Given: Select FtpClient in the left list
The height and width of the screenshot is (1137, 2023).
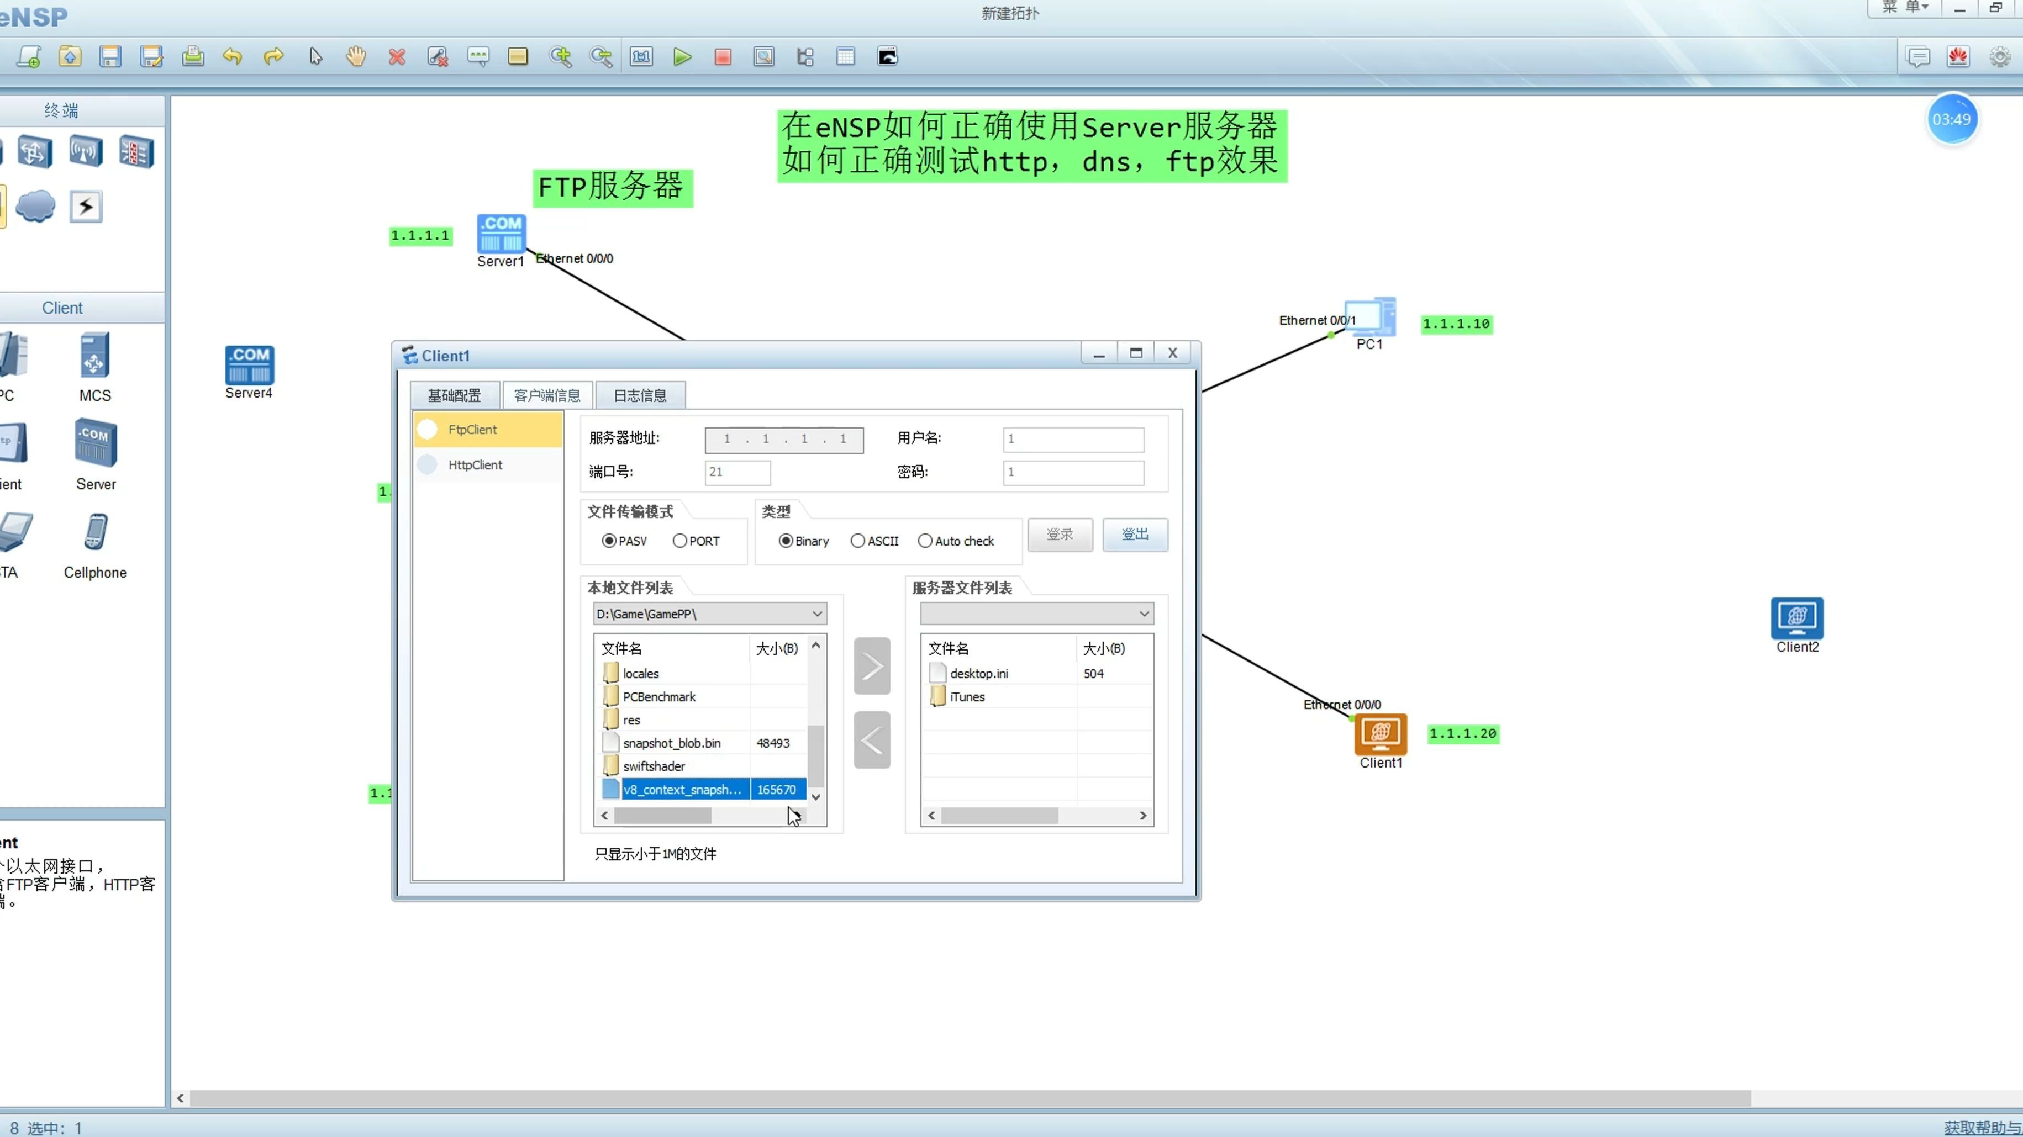Looking at the screenshot, I should pyautogui.click(x=488, y=430).
